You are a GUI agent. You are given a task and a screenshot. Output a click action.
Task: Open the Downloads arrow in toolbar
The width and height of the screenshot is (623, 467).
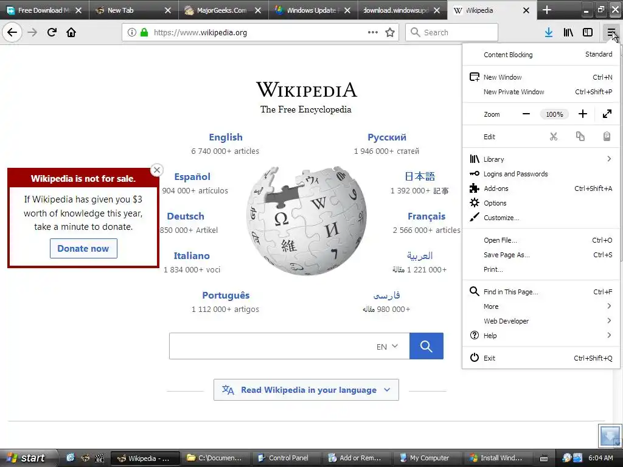[549, 32]
